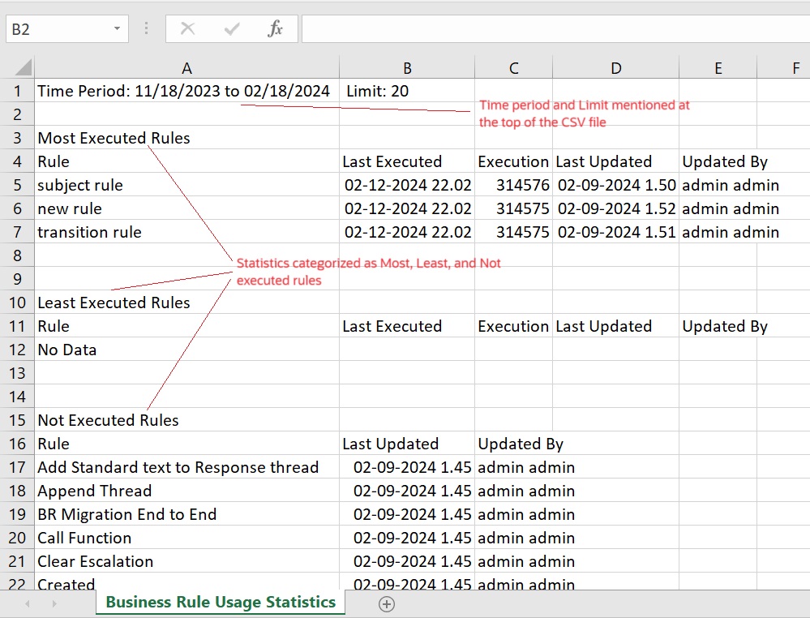Click 'Rule' header in row 16
This screenshot has width=810, height=618.
tap(187, 444)
